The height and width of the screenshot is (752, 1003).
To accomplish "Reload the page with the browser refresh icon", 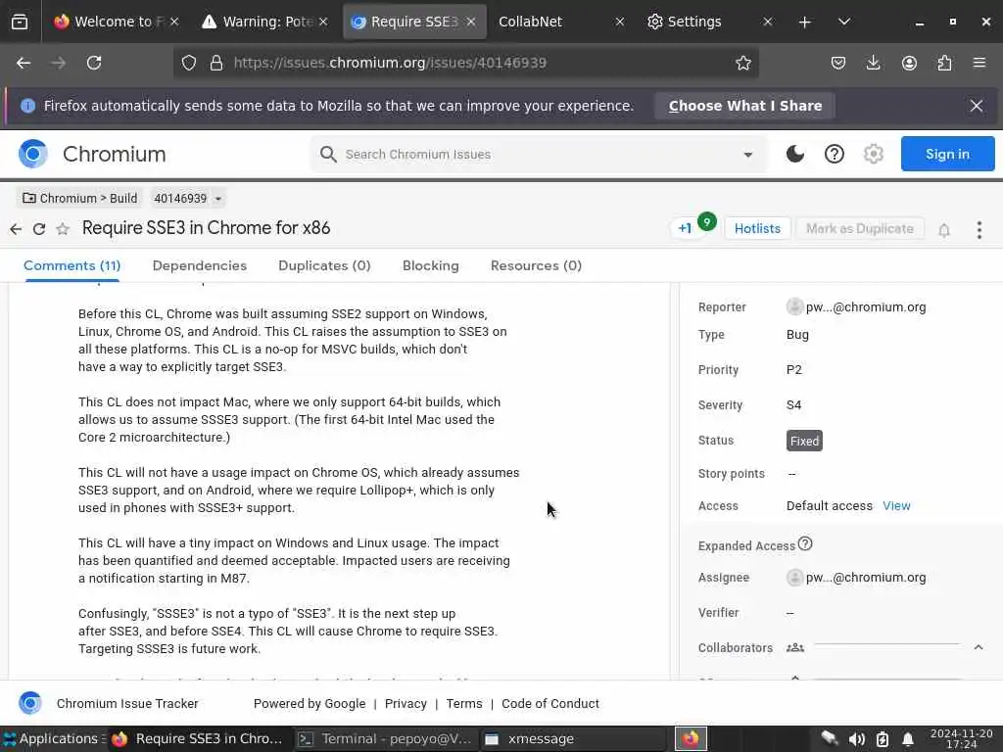I will point(94,63).
